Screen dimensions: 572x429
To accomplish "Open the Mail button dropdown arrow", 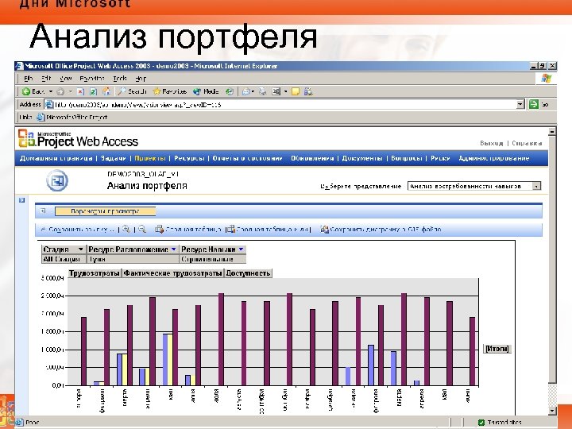I will click(x=253, y=91).
